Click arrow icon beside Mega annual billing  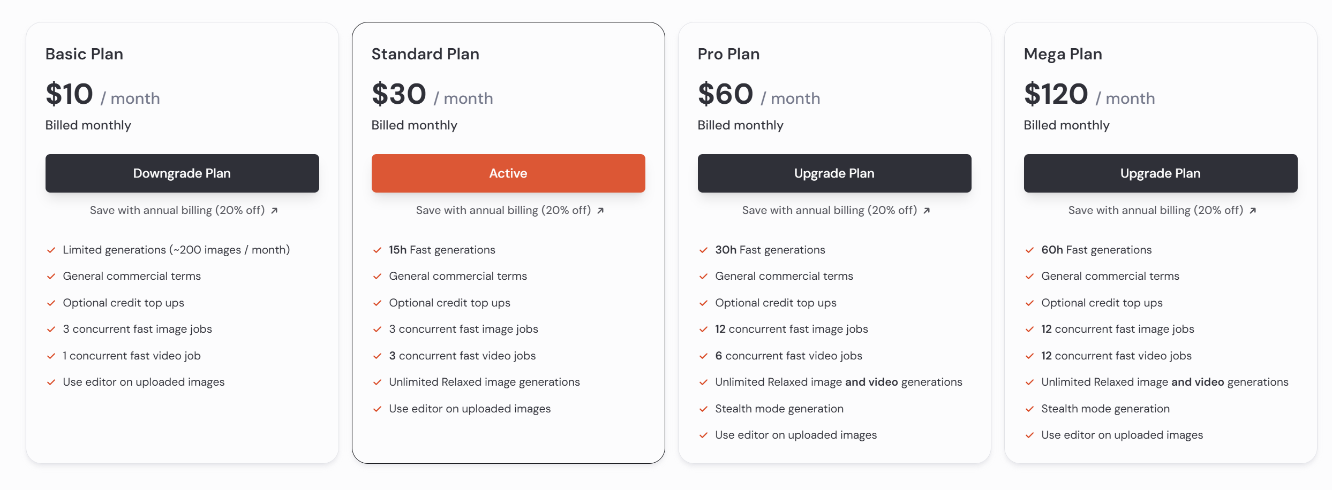coord(1253,211)
